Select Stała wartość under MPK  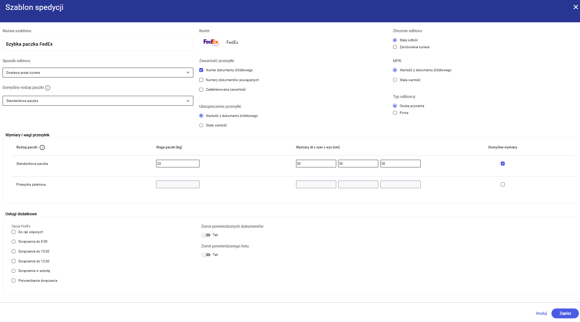tap(395, 80)
